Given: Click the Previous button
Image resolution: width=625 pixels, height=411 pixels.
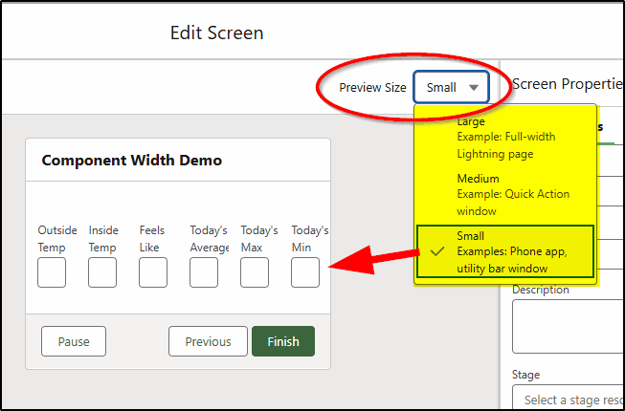Looking at the screenshot, I should coord(208,341).
